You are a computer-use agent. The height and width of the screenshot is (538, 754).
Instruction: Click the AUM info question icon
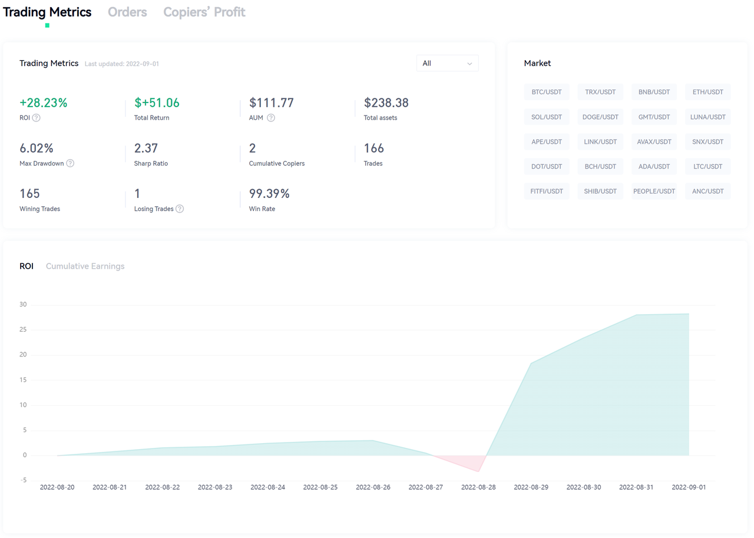[271, 118]
